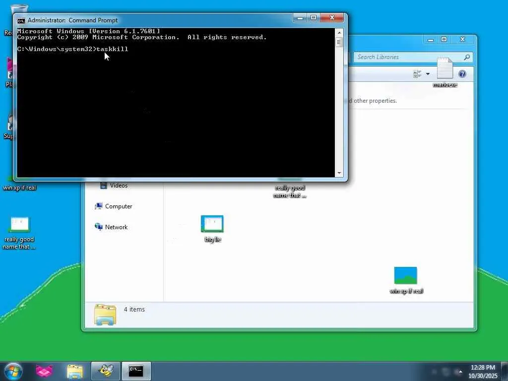Click the Show desktop button
This screenshot has width=508, height=381.
point(505,372)
